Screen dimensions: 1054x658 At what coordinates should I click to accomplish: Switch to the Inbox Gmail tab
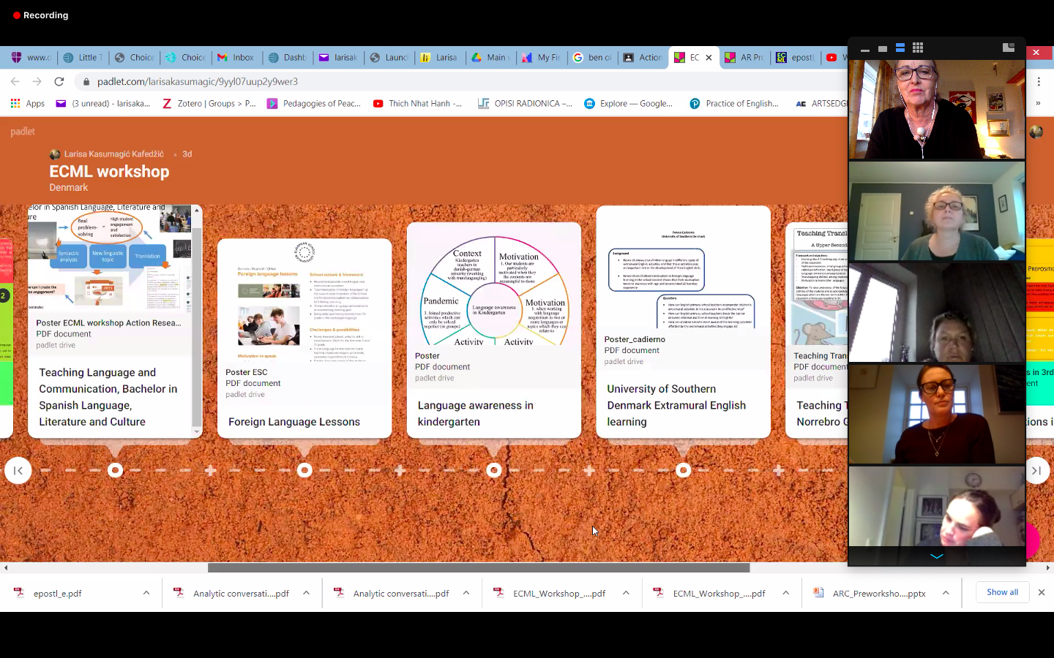pyautogui.click(x=236, y=58)
